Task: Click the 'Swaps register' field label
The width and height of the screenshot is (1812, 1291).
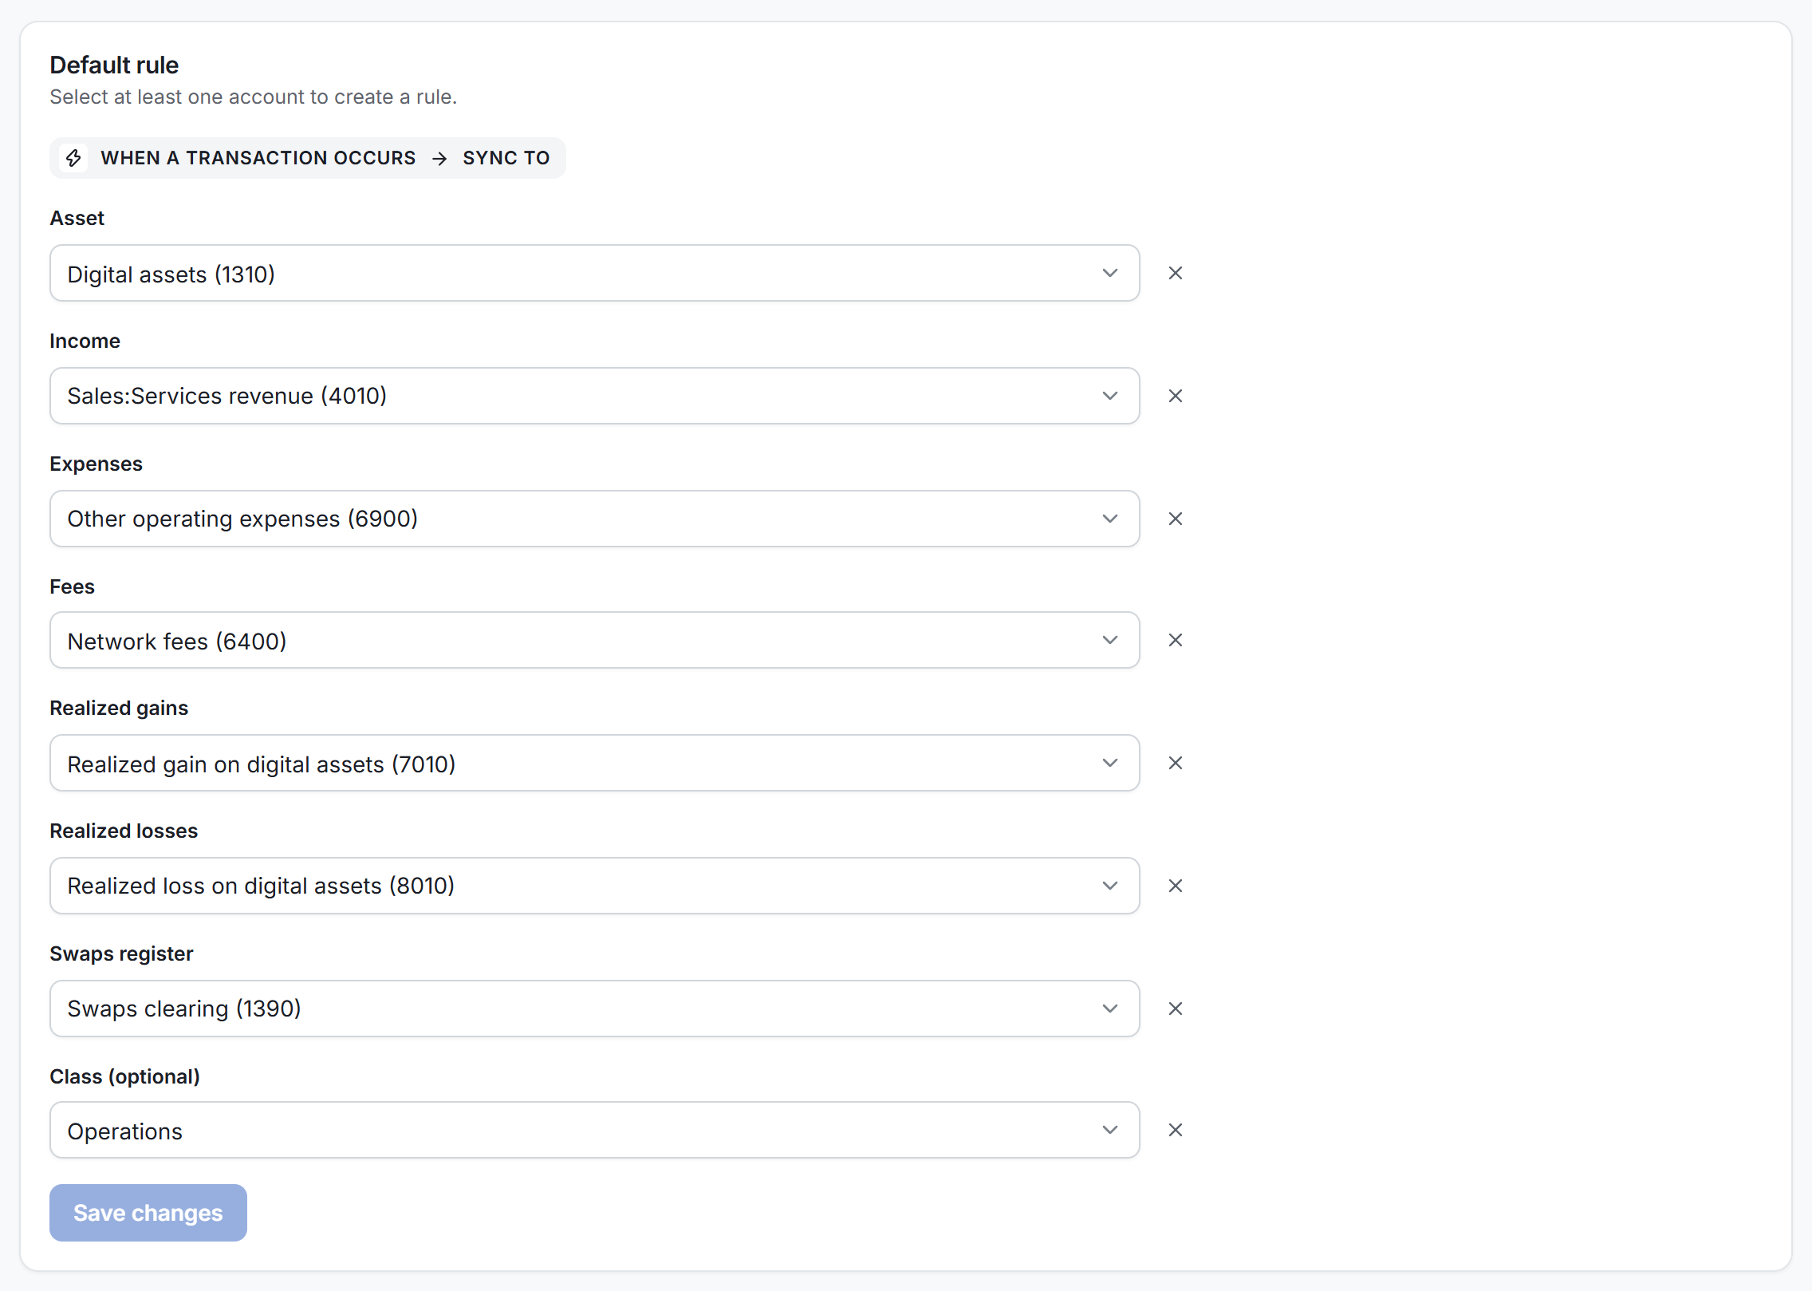Action: (x=121, y=953)
